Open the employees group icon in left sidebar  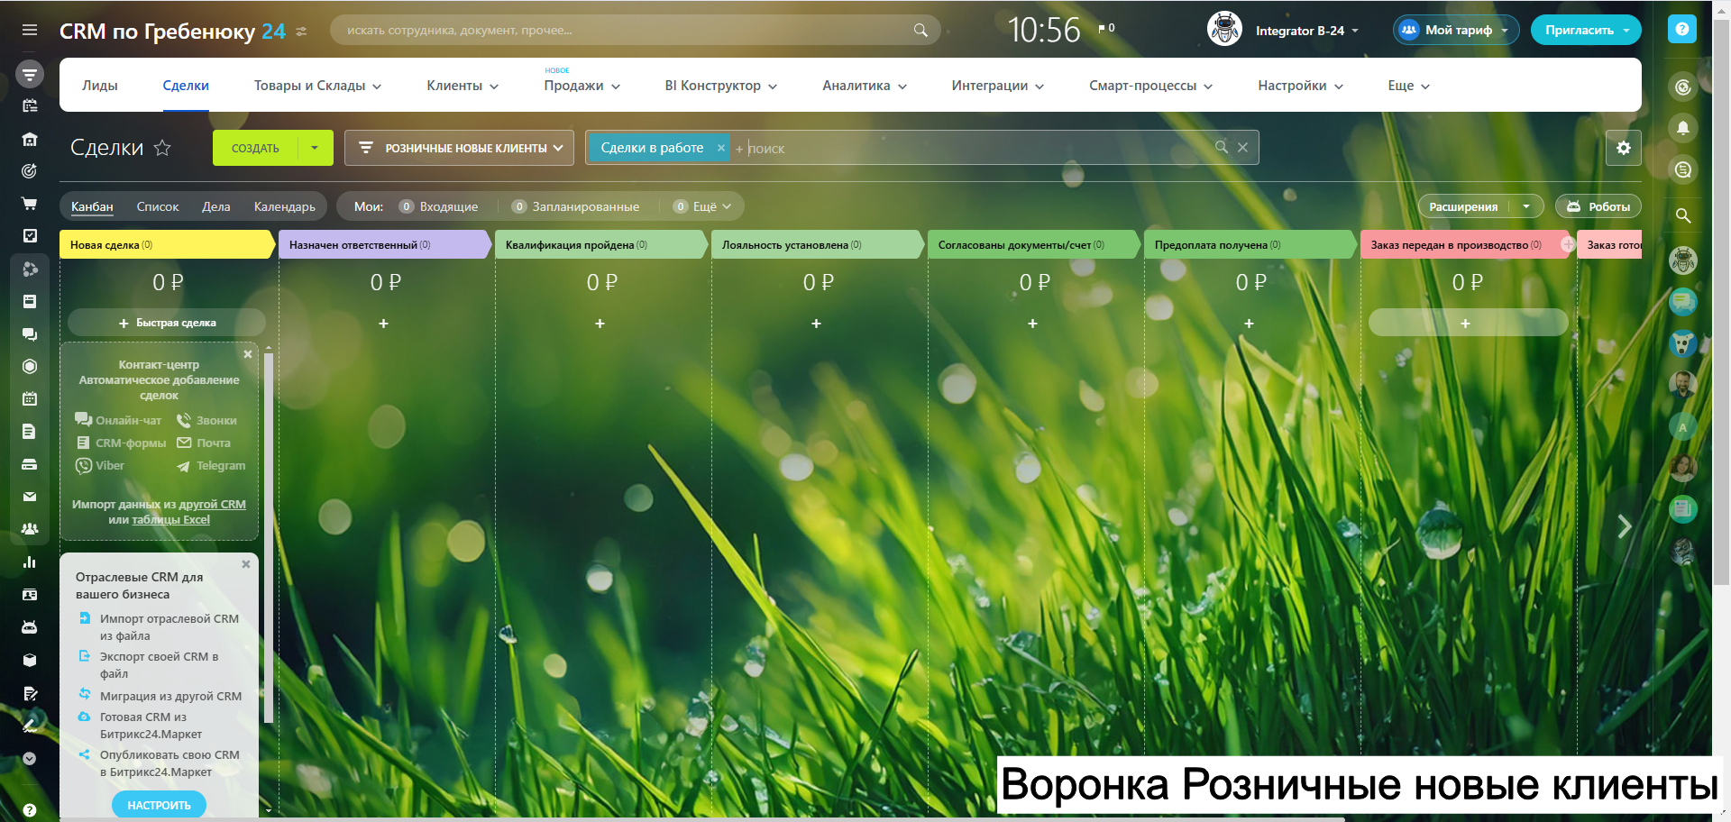30,529
